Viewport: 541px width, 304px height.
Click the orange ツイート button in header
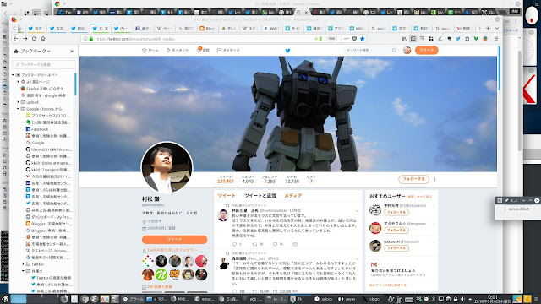426,51
